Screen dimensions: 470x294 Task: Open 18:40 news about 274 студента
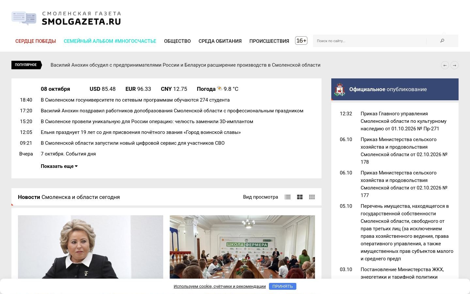[135, 100]
